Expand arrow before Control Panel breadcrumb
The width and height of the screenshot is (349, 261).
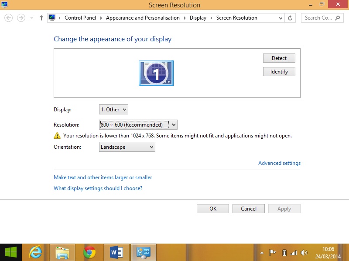tap(60, 18)
